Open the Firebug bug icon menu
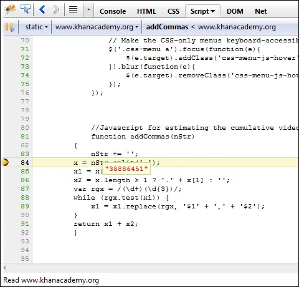299x287 pixels. 11,9
